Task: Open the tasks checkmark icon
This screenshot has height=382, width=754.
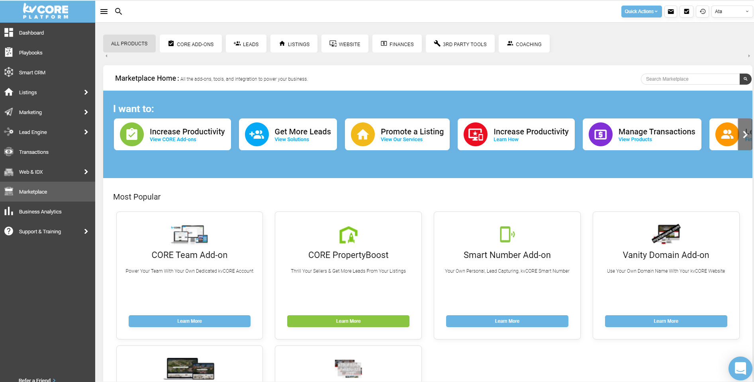Action: (687, 12)
